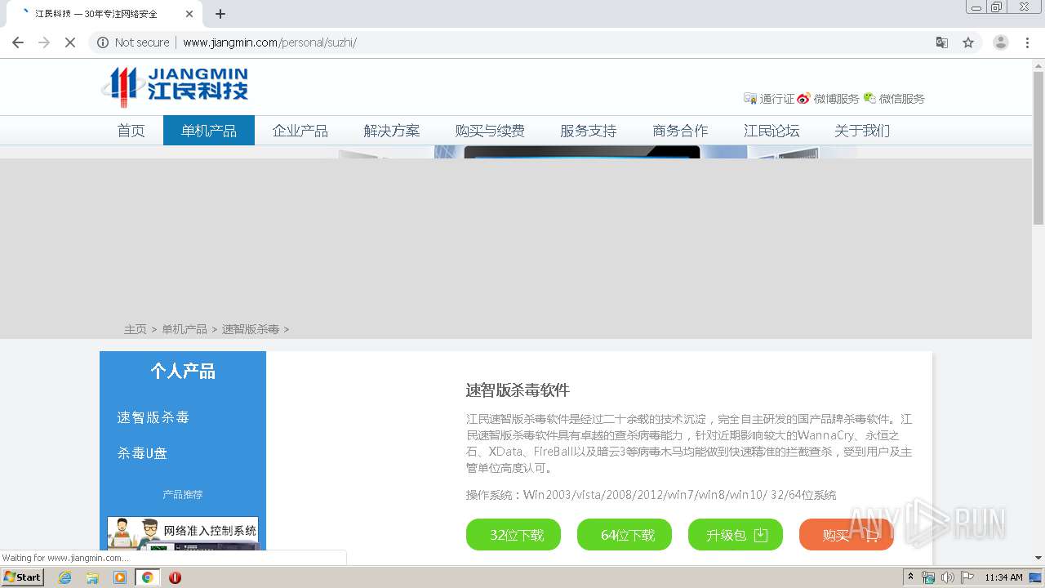
Task: Click 速智版杀毒 in the breadcrumb
Action: pos(251,329)
